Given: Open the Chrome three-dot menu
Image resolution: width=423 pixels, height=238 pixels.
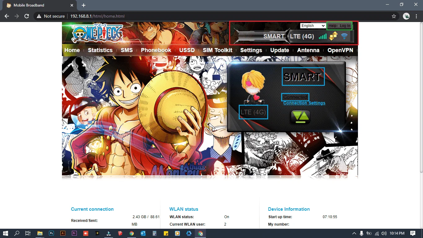Looking at the screenshot, I should point(416,16).
